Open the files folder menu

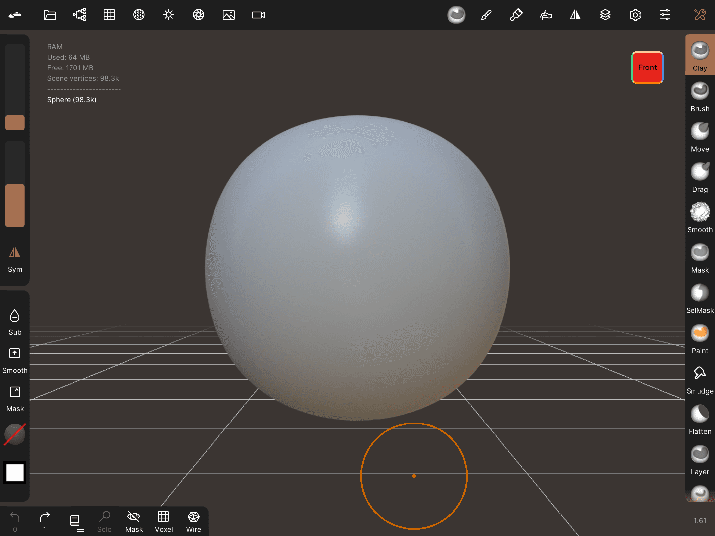coord(50,15)
